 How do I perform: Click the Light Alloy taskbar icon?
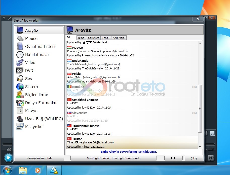(54, 170)
